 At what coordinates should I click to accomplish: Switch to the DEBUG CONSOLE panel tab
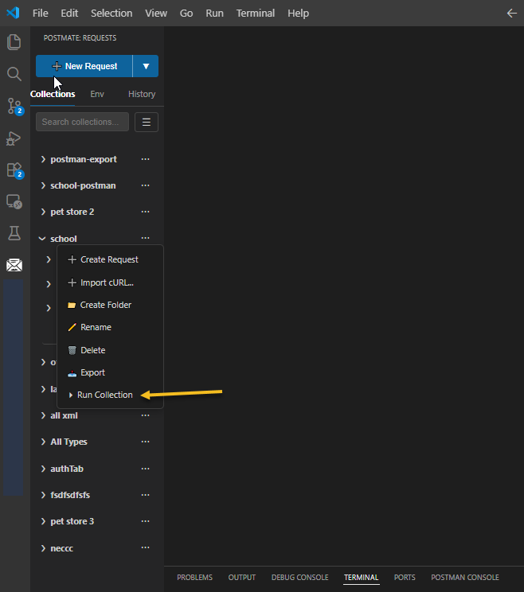coord(300,577)
